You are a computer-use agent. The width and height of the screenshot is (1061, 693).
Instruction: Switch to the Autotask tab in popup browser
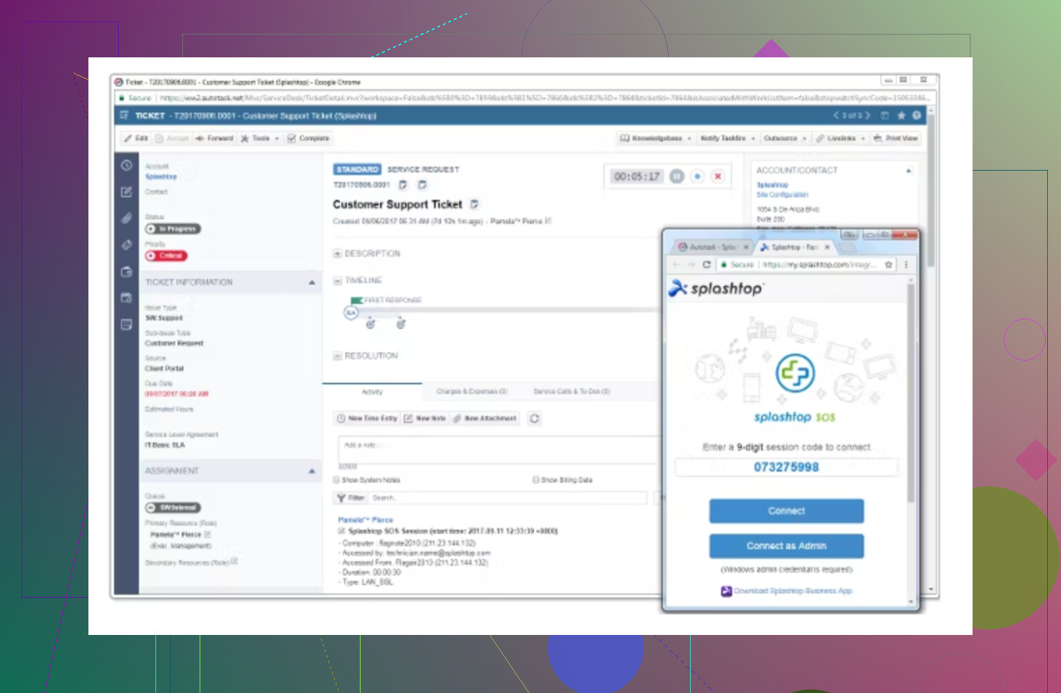tap(711, 247)
